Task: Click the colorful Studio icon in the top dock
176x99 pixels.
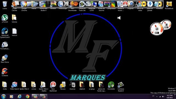Action: point(112,4)
